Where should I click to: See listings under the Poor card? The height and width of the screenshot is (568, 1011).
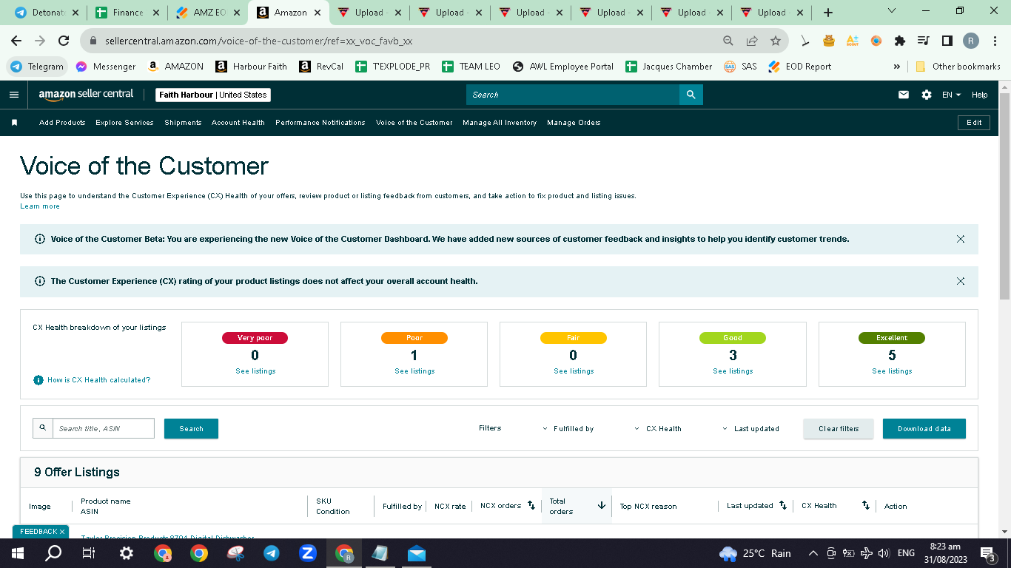[414, 371]
